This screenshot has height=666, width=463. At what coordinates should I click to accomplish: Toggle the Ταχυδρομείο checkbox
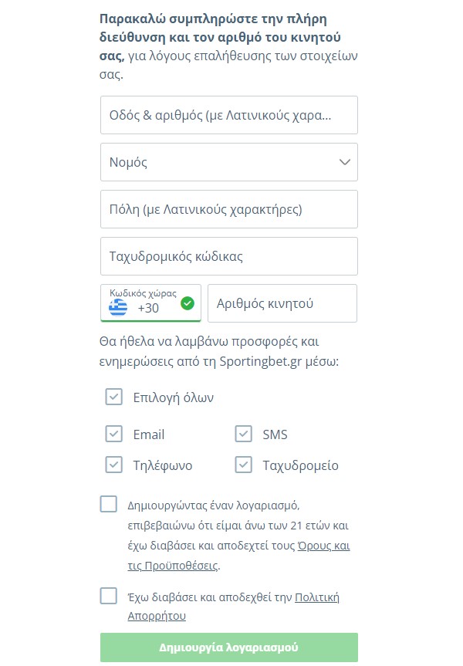tap(243, 465)
